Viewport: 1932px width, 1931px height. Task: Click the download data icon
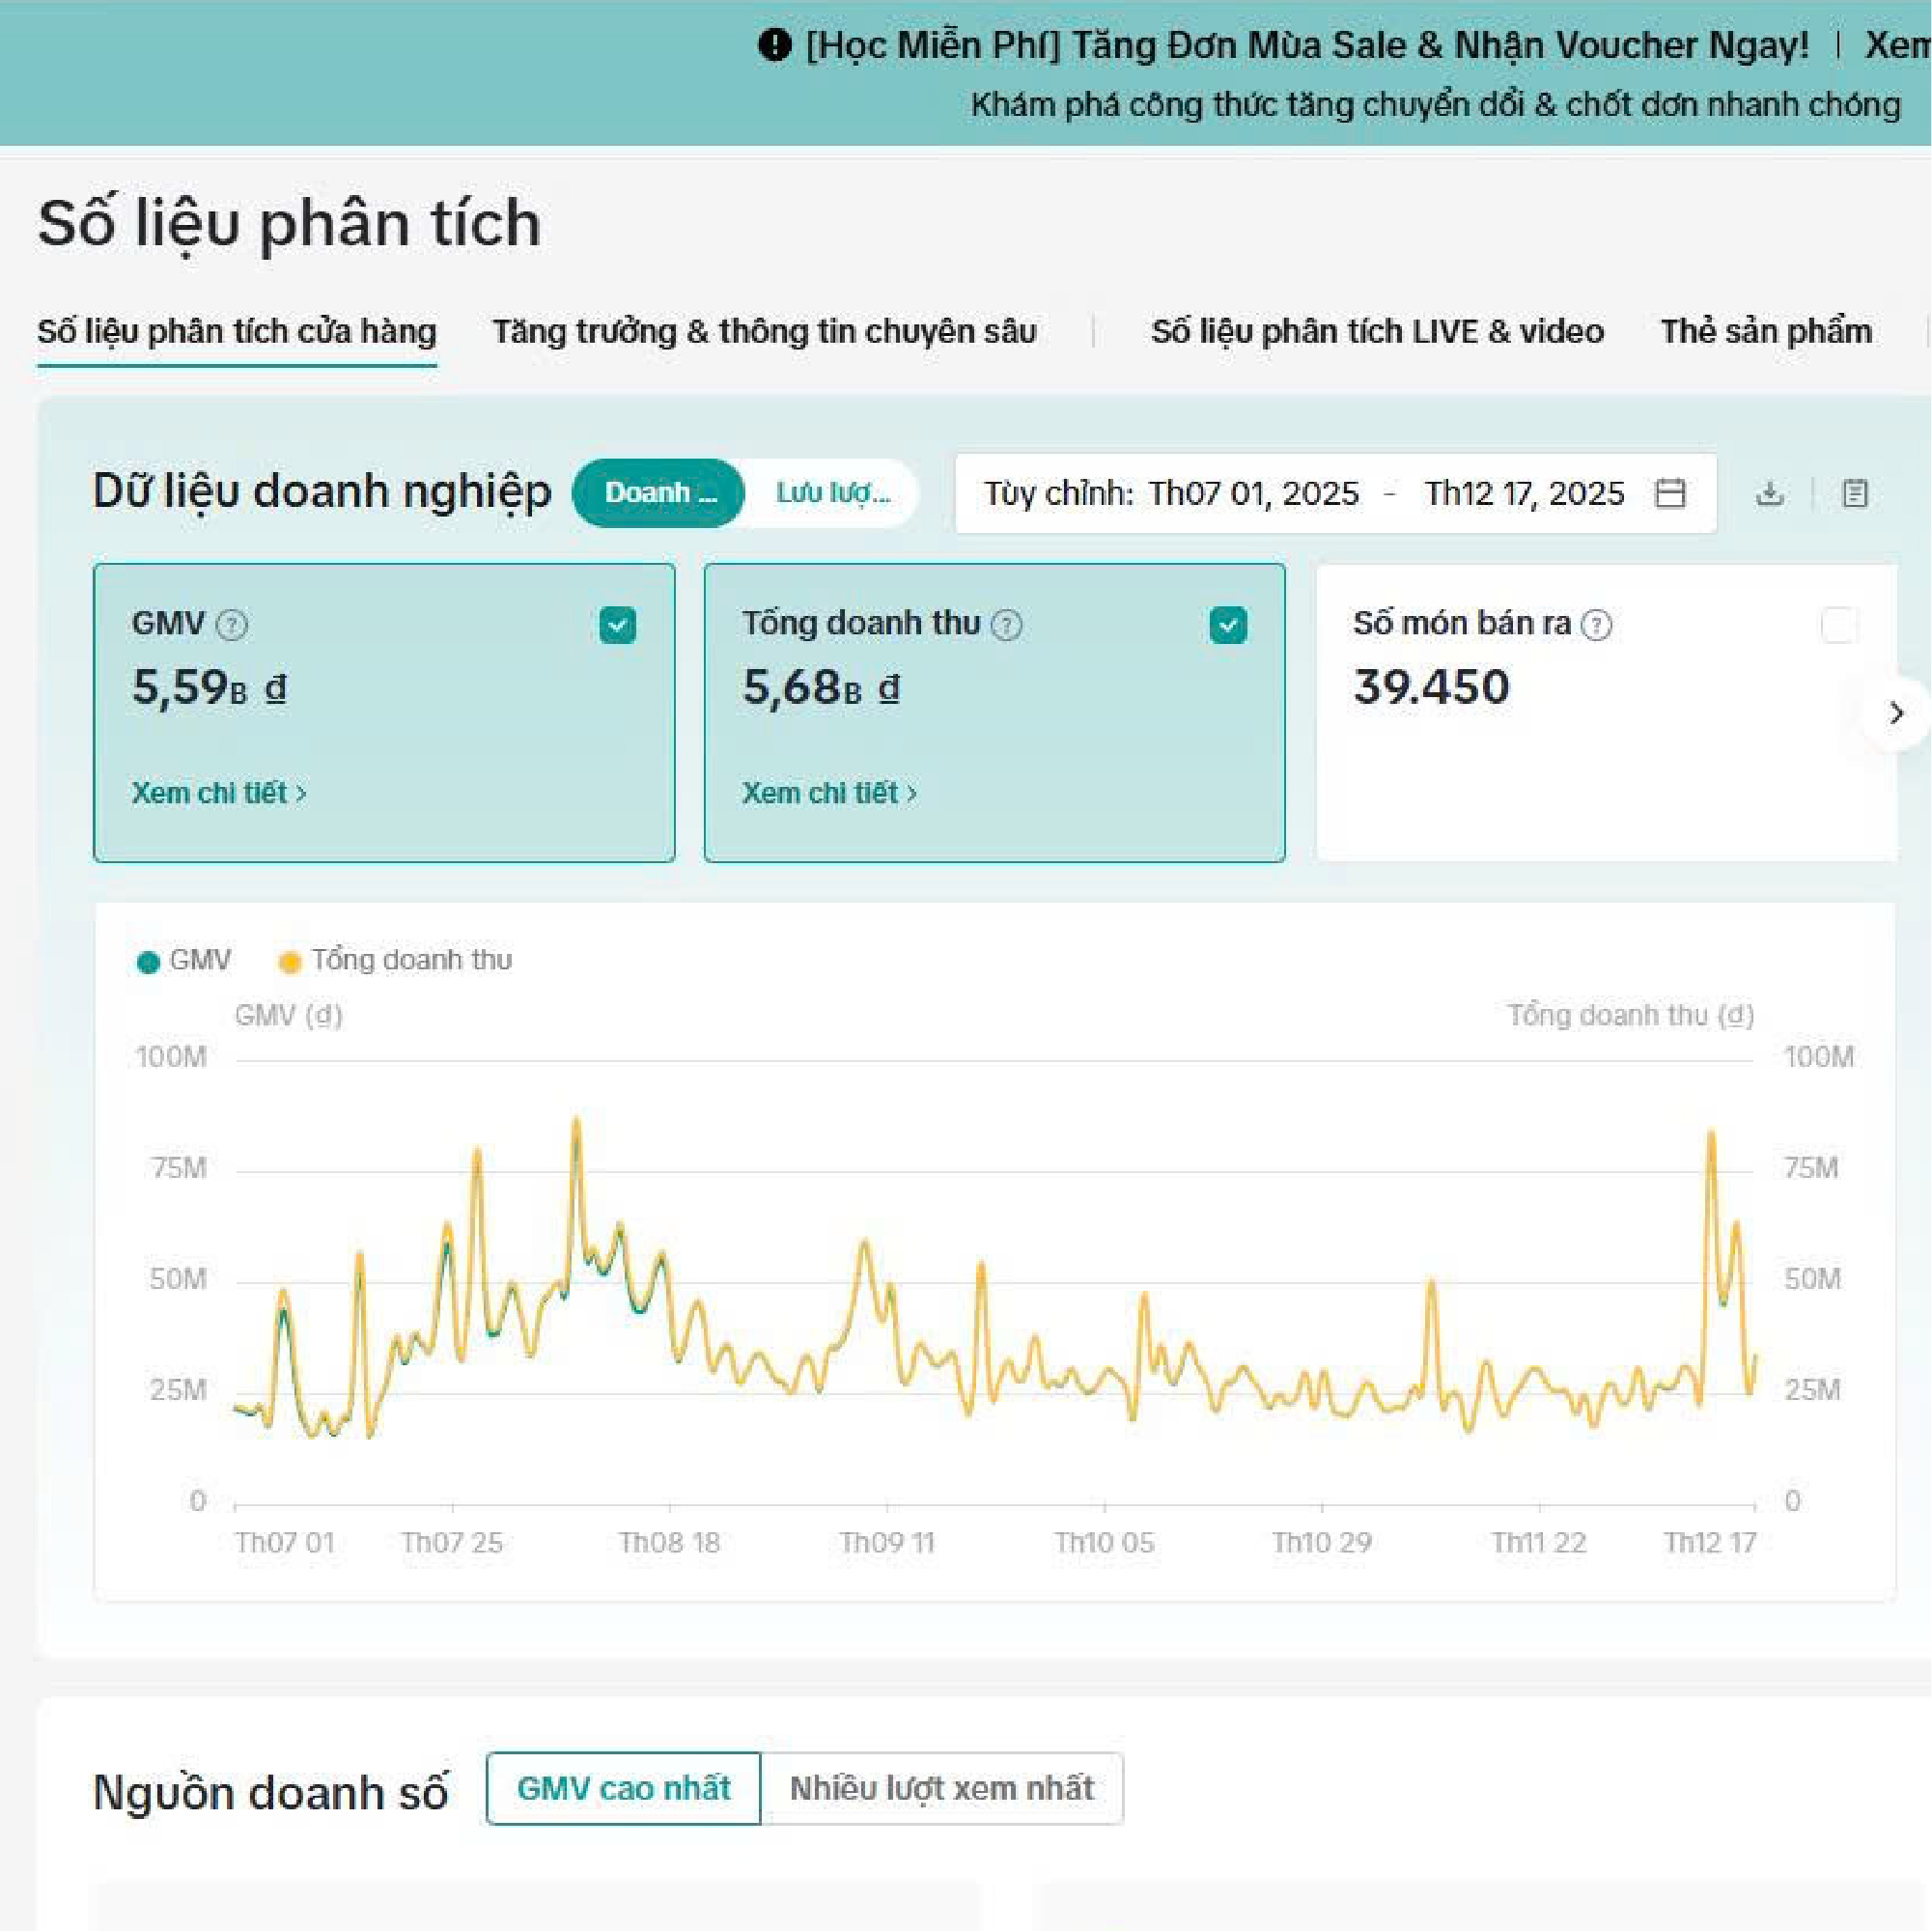coord(1769,493)
